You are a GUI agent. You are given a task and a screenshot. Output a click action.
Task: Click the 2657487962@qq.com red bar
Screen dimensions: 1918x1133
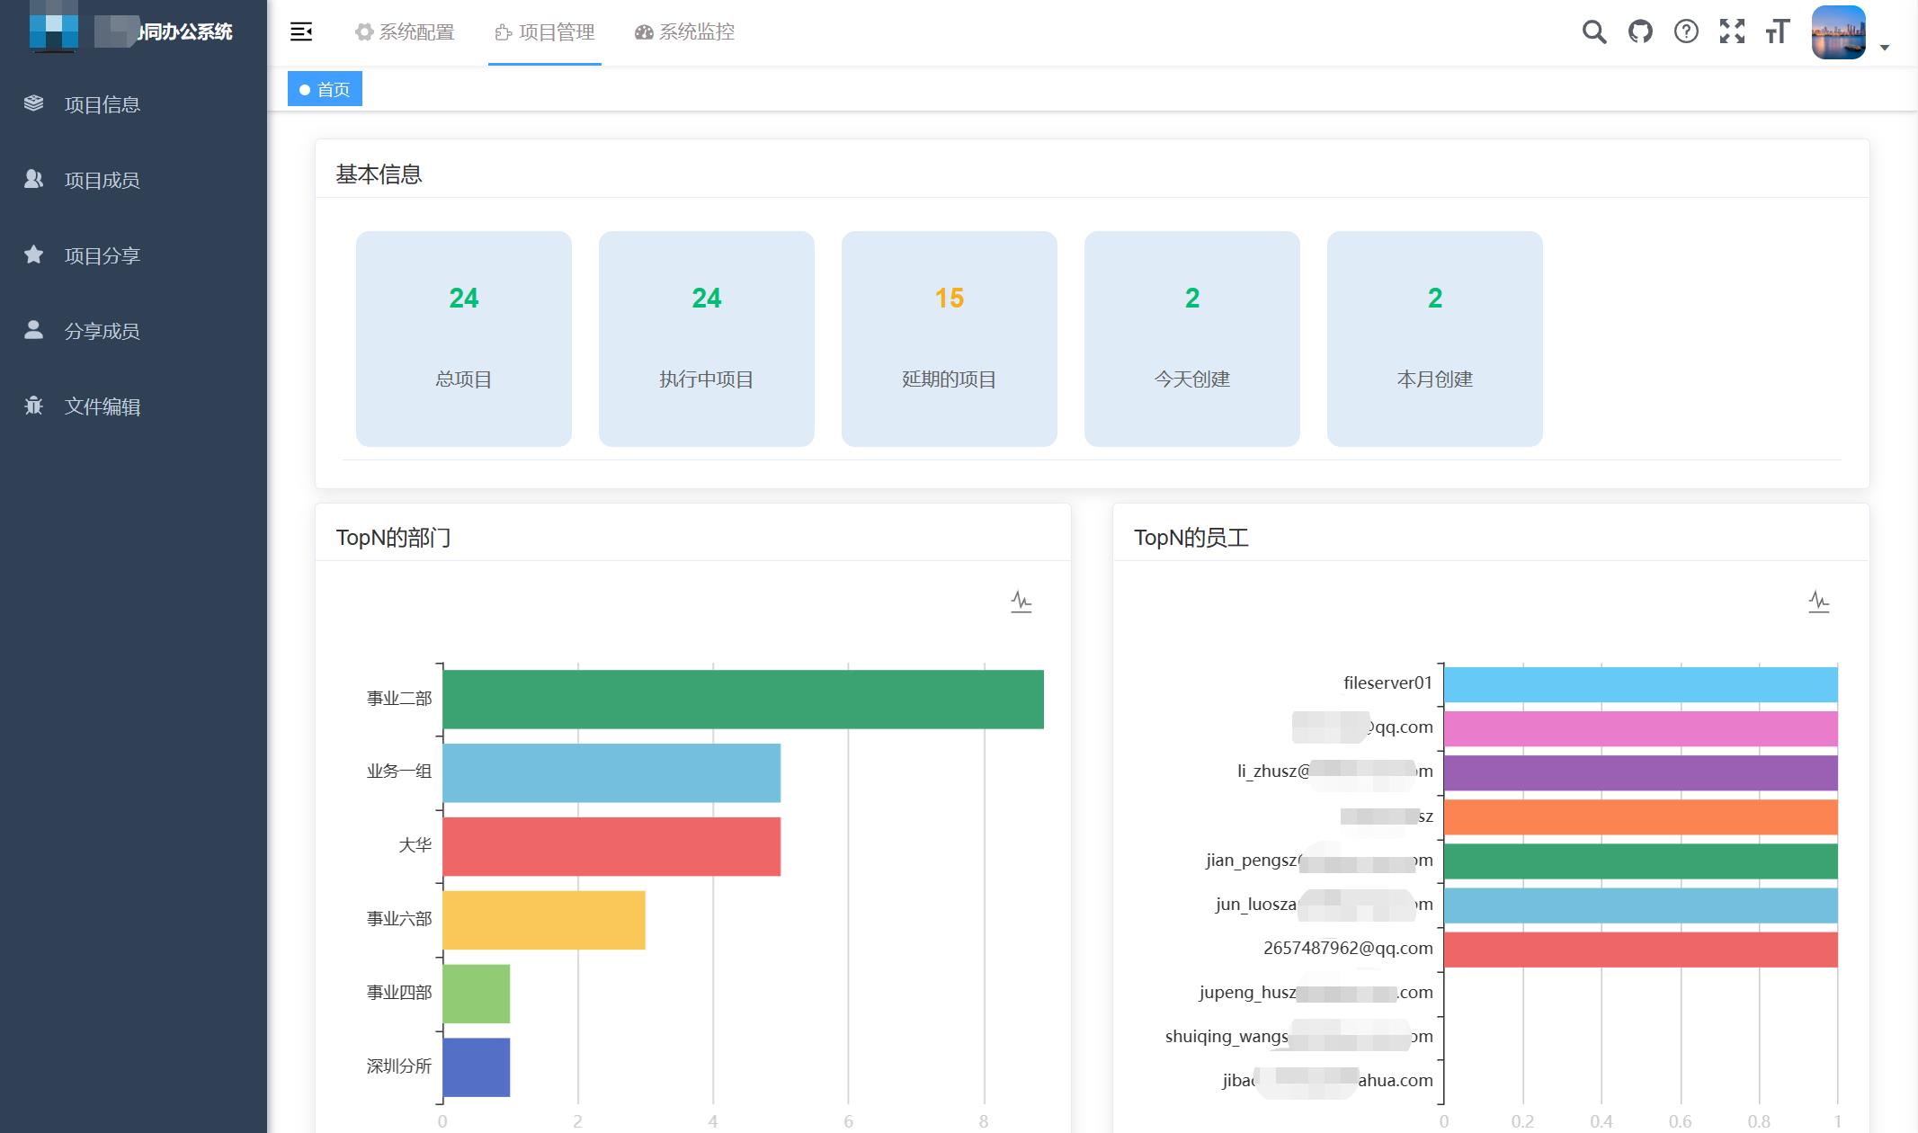(x=1641, y=950)
